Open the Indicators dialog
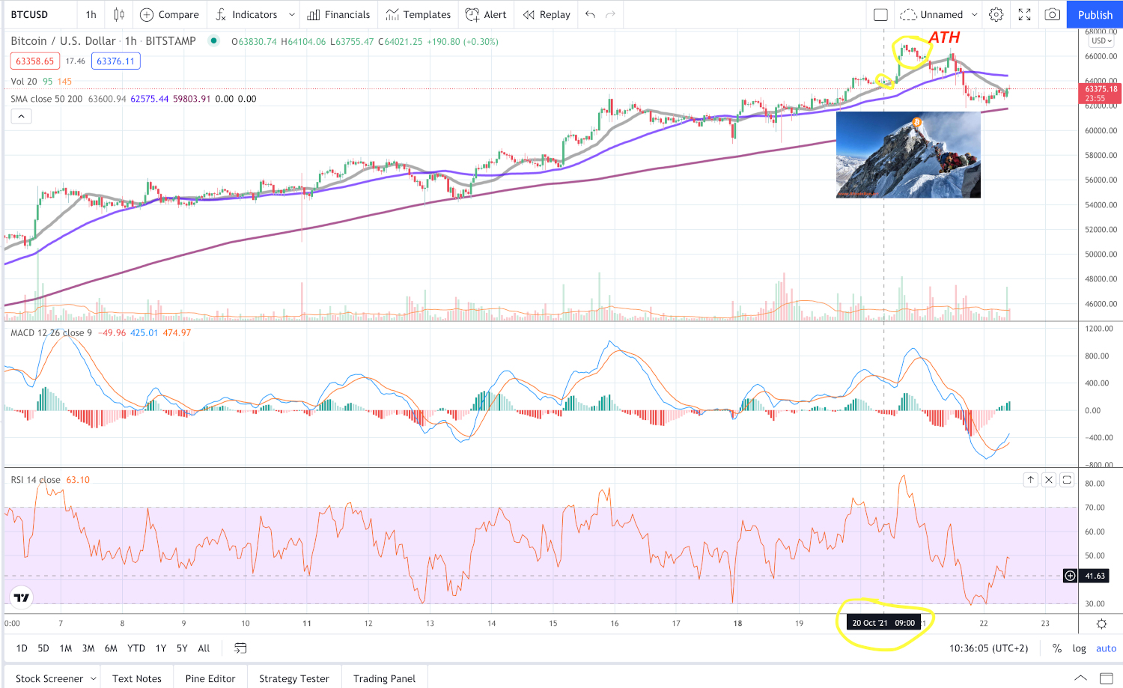Image resolution: width=1123 pixels, height=688 pixels. click(x=246, y=14)
